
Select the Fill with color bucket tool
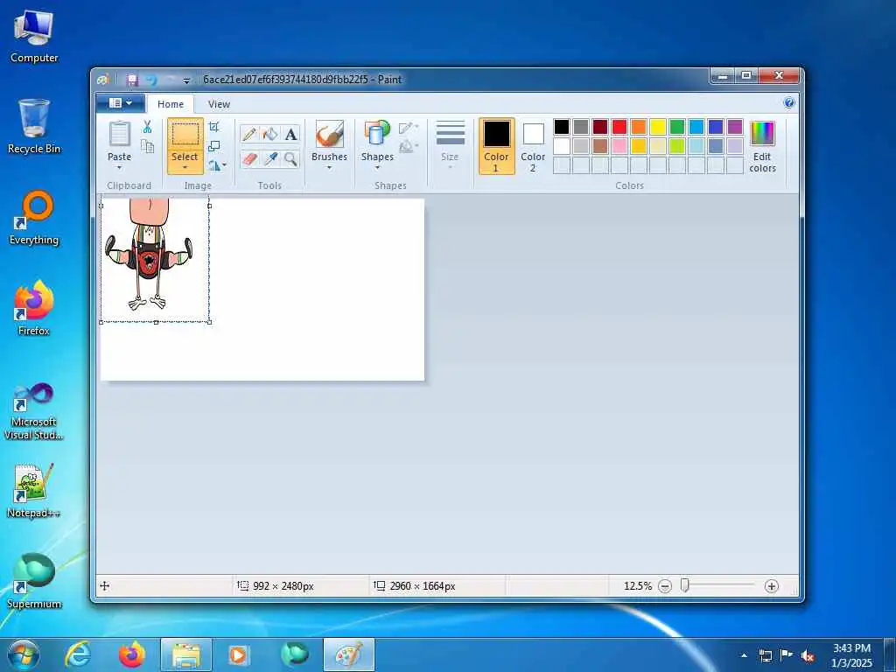tap(269, 134)
